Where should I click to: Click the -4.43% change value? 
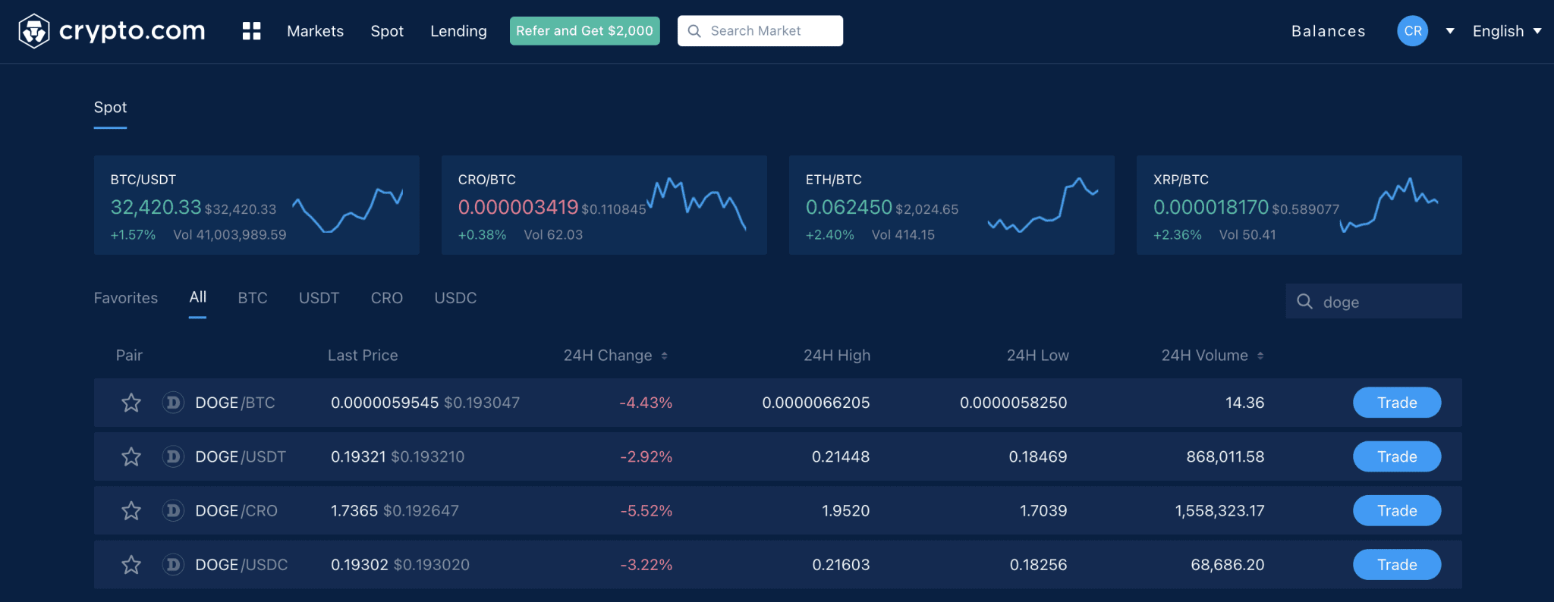(x=646, y=403)
